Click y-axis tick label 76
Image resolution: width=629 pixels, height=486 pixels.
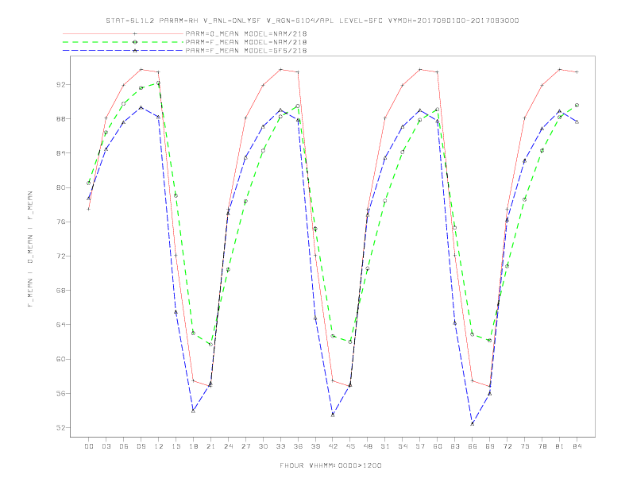(x=61, y=222)
